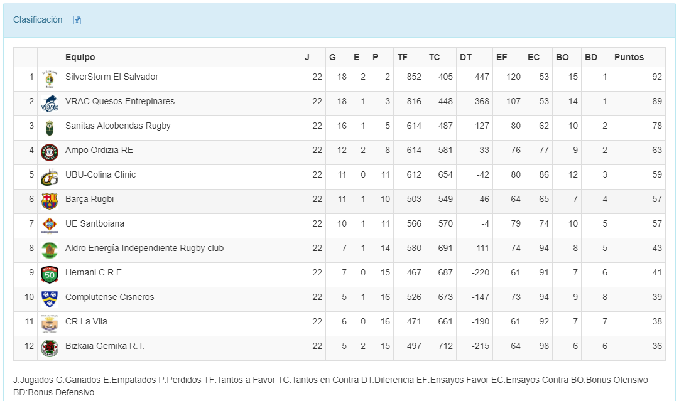Click the Bizkaia Gernika R.T. crest
Screen dimensions: 679x401
50,348
